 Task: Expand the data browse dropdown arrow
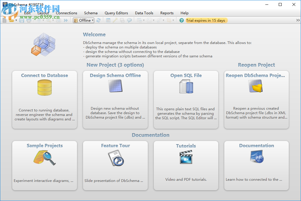point(144,20)
